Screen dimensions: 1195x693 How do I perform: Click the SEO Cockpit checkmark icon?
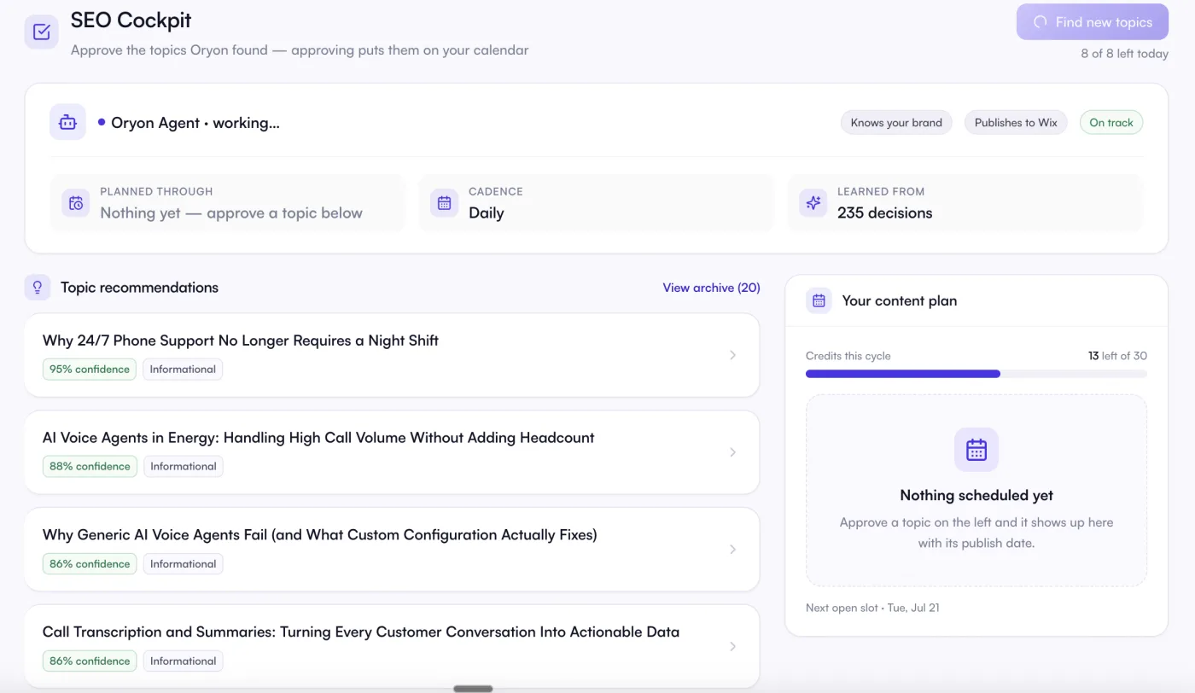[x=41, y=32]
